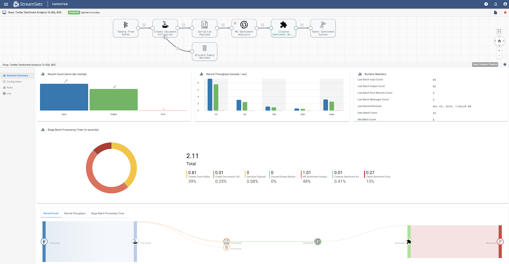Reset canvas view with home button
The width and height of the screenshot is (509, 264).
499,41
